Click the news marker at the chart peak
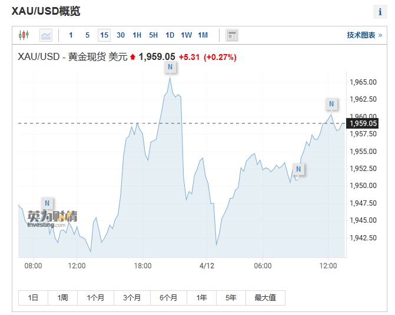395x315 pixels. (170, 67)
